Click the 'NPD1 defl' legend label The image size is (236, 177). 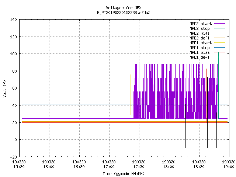pyautogui.click(x=199, y=57)
